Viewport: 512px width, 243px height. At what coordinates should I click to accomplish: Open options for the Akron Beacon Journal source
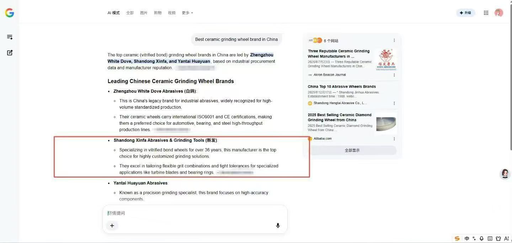point(394,75)
